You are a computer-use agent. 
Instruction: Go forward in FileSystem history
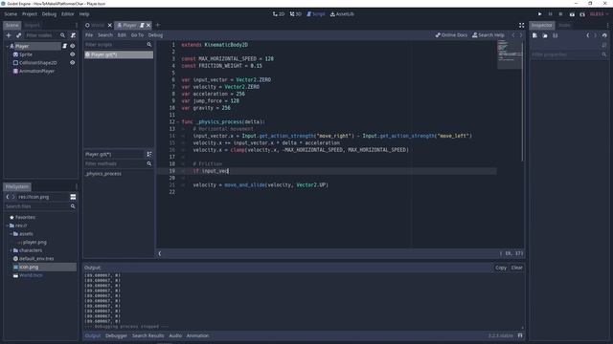(x=13, y=197)
